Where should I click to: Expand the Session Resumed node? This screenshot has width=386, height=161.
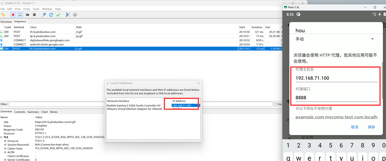pyautogui.click(x=5, y=145)
